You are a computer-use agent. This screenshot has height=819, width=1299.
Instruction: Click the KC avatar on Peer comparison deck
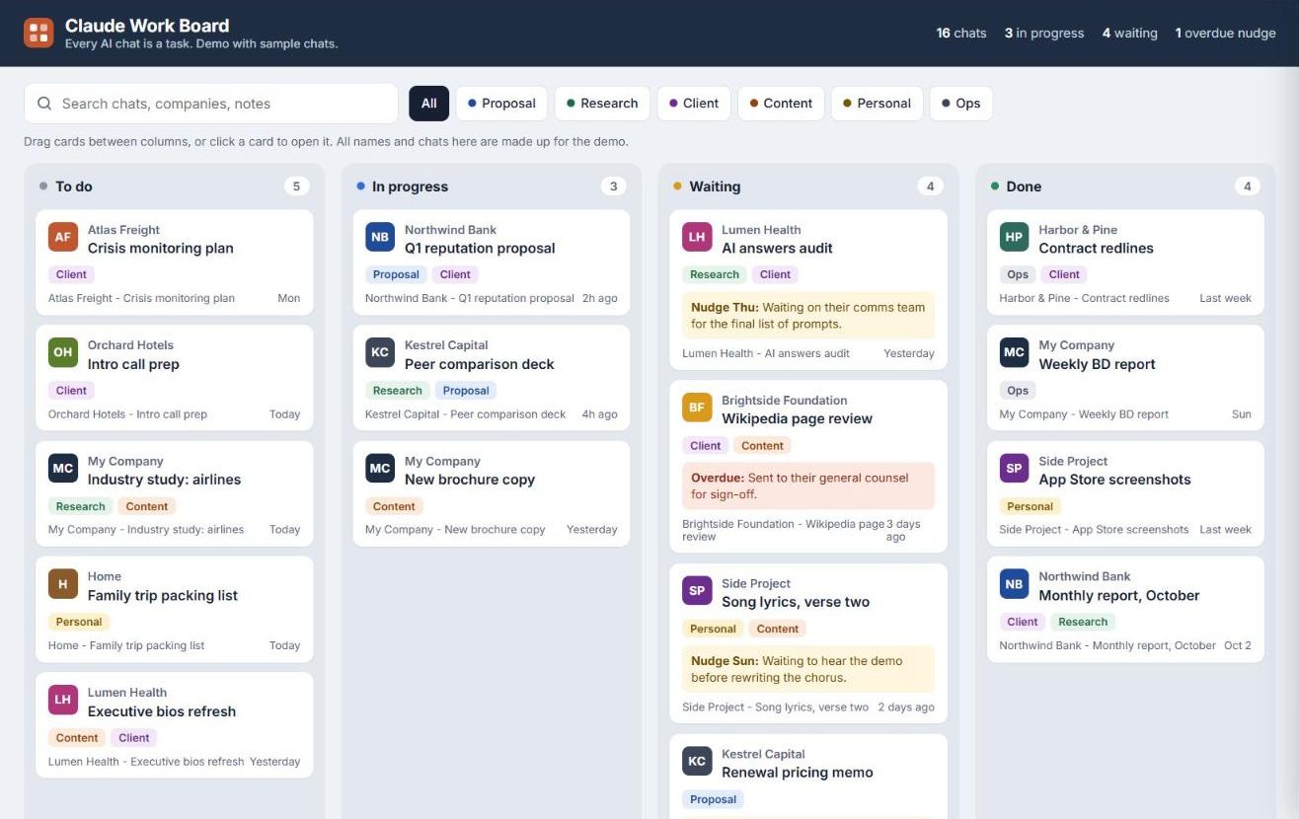point(380,352)
